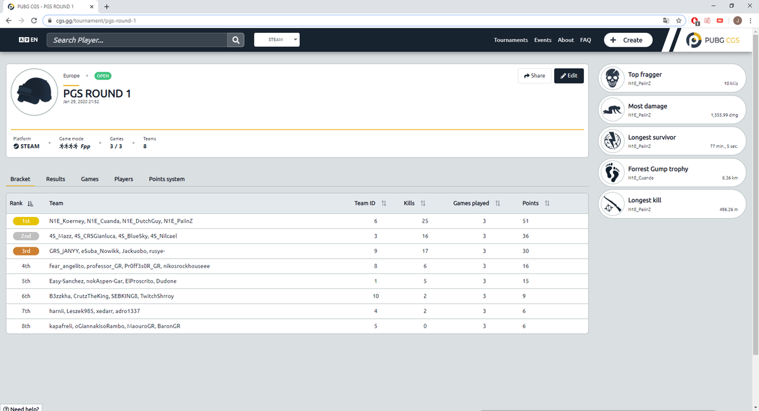The height and width of the screenshot is (411, 759).
Task: Open Chrome three-dot menu
Action: [750, 20]
